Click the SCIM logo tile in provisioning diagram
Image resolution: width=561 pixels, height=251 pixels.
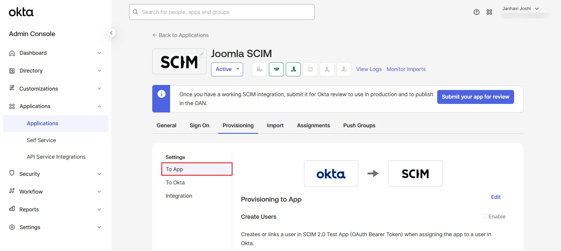click(x=415, y=173)
